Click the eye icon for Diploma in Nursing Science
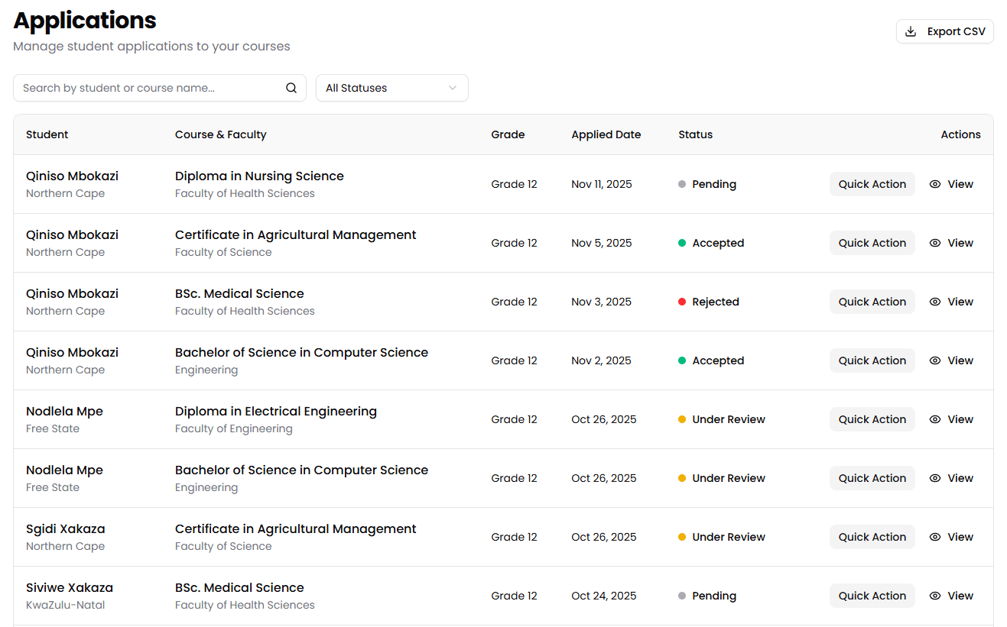The height and width of the screenshot is (627, 1007). tap(934, 184)
